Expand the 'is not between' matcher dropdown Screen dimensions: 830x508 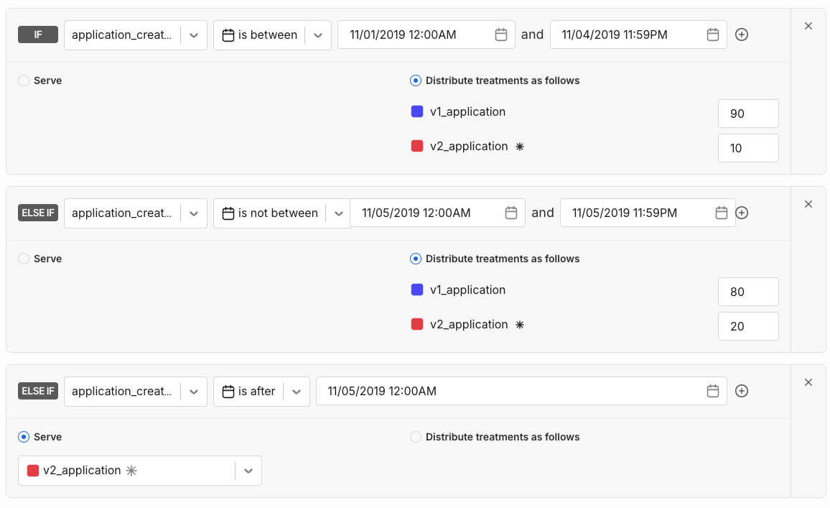click(x=338, y=213)
